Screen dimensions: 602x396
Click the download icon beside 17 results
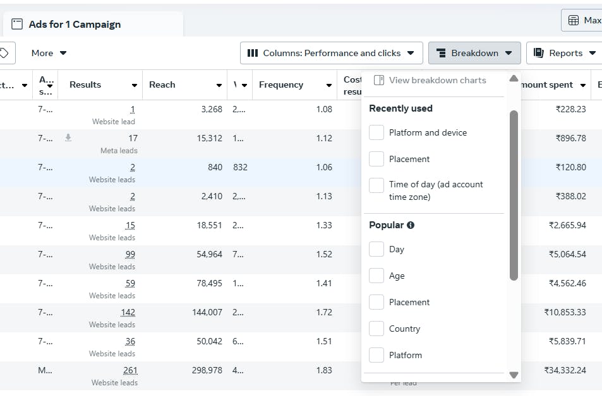(68, 137)
